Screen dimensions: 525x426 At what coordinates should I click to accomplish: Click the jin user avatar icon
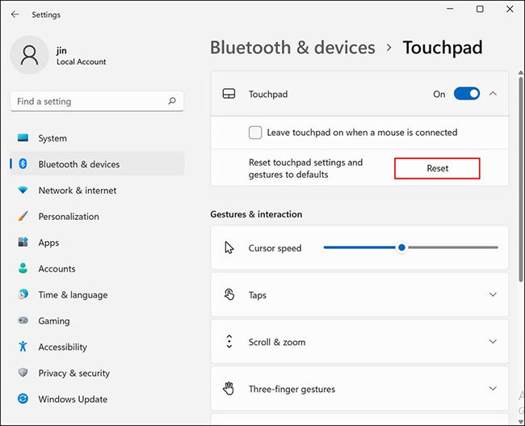(29, 55)
